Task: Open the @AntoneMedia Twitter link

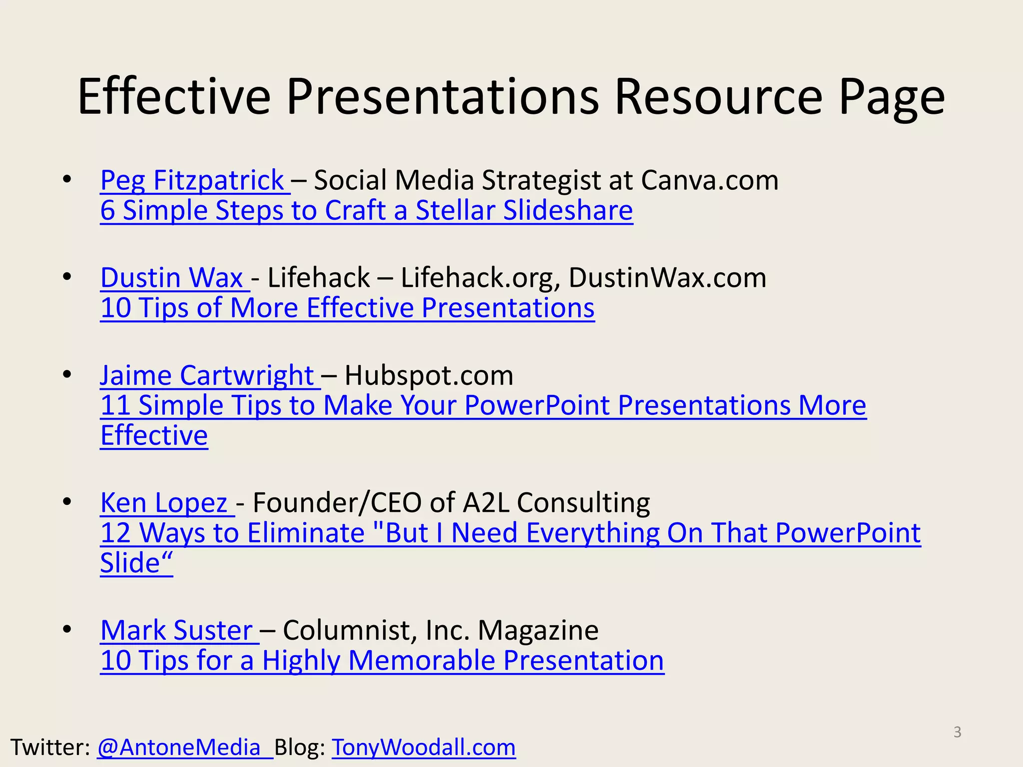Action: [185, 748]
